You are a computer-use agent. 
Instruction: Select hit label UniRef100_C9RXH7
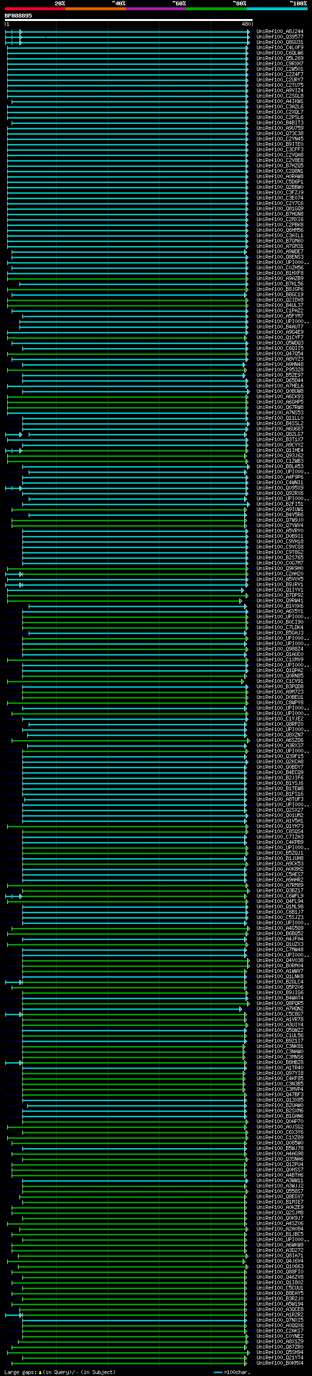pyautogui.click(x=280, y=63)
